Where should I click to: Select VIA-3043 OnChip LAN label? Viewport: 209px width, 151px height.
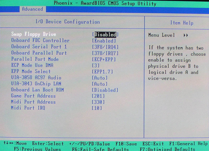(36, 84)
